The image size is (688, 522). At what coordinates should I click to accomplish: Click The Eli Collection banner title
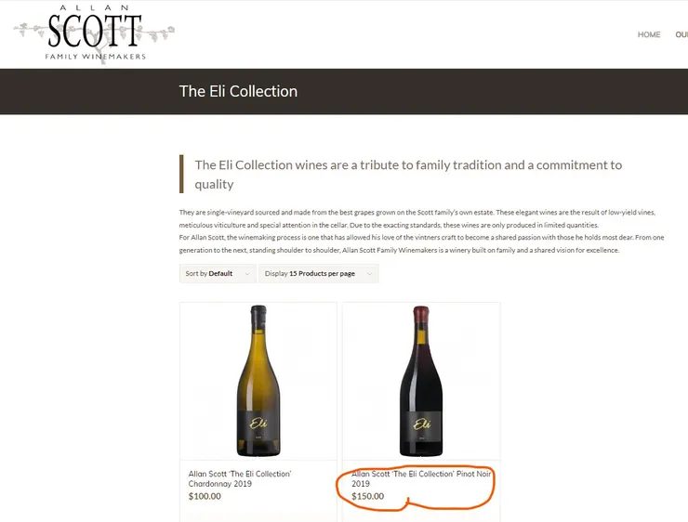[238, 91]
